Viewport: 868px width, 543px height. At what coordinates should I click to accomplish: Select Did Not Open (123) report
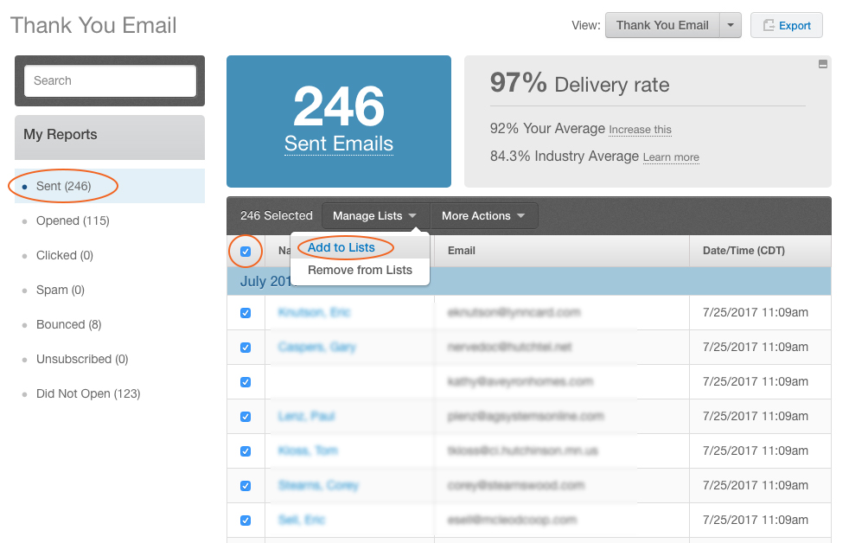[x=88, y=393]
